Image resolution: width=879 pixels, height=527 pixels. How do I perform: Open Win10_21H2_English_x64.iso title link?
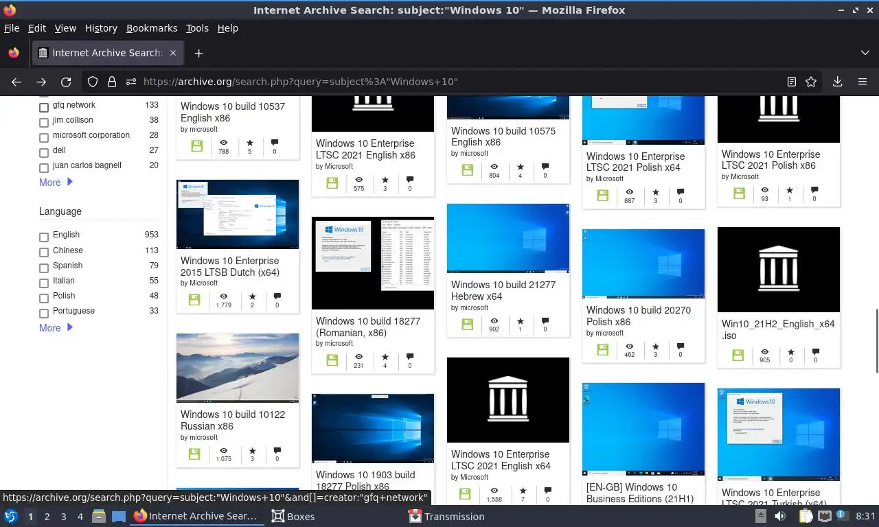(778, 329)
